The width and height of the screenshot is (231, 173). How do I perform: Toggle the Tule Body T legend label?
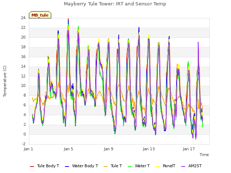point(48,166)
